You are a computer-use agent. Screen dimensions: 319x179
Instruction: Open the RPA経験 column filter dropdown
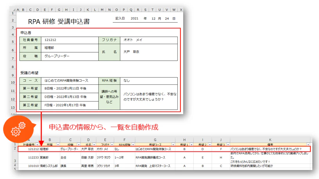pos(133,145)
